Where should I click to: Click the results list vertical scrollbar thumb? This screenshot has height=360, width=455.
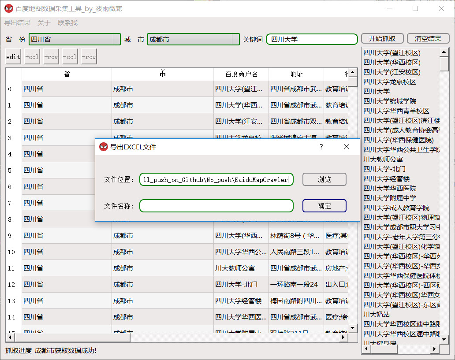click(444, 64)
